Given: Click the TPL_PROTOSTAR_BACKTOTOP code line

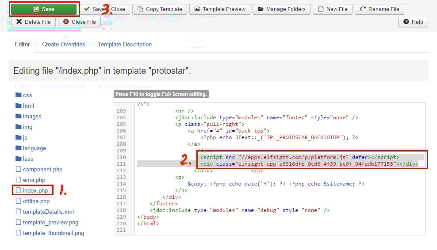Looking at the screenshot, I should [279, 137].
